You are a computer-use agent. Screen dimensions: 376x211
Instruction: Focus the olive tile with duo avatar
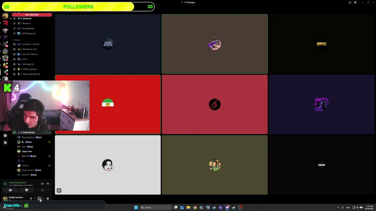(215, 165)
